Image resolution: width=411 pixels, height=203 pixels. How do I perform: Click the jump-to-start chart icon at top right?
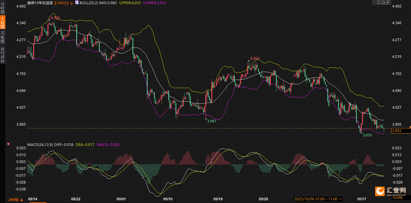point(379,3)
